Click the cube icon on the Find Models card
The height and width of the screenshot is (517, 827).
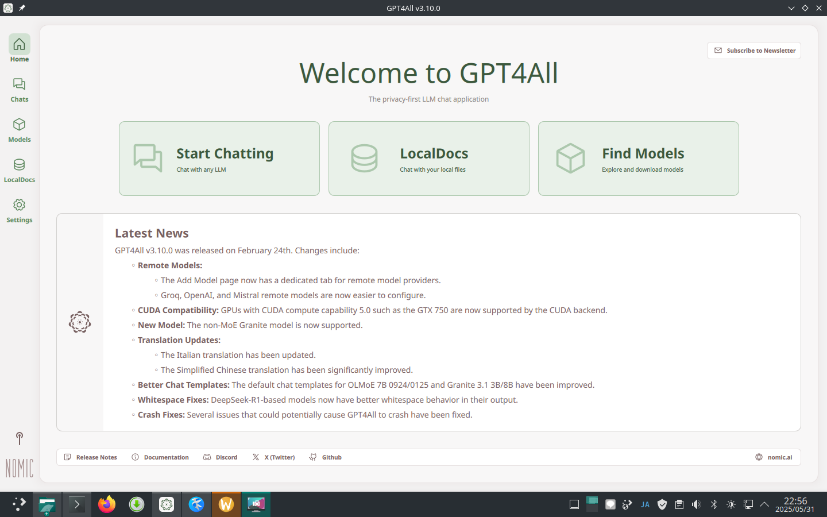click(570, 157)
